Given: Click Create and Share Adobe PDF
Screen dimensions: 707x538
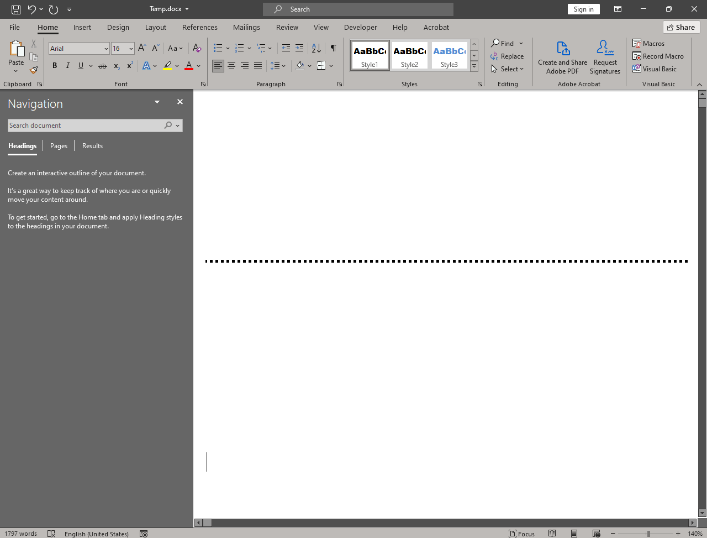Looking at the screenshot, I should (x=562, y=57).
